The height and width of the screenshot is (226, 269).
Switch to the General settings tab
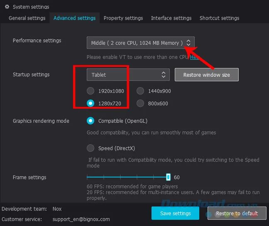click(x=27, y=18)
